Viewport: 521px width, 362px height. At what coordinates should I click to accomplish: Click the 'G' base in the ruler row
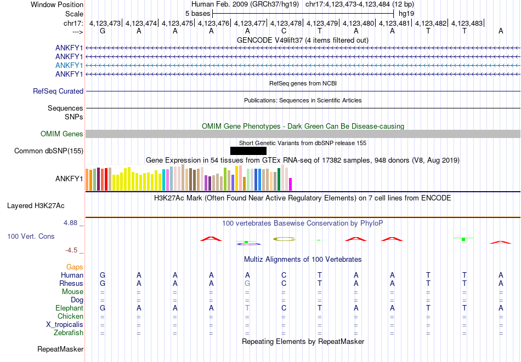103,31
